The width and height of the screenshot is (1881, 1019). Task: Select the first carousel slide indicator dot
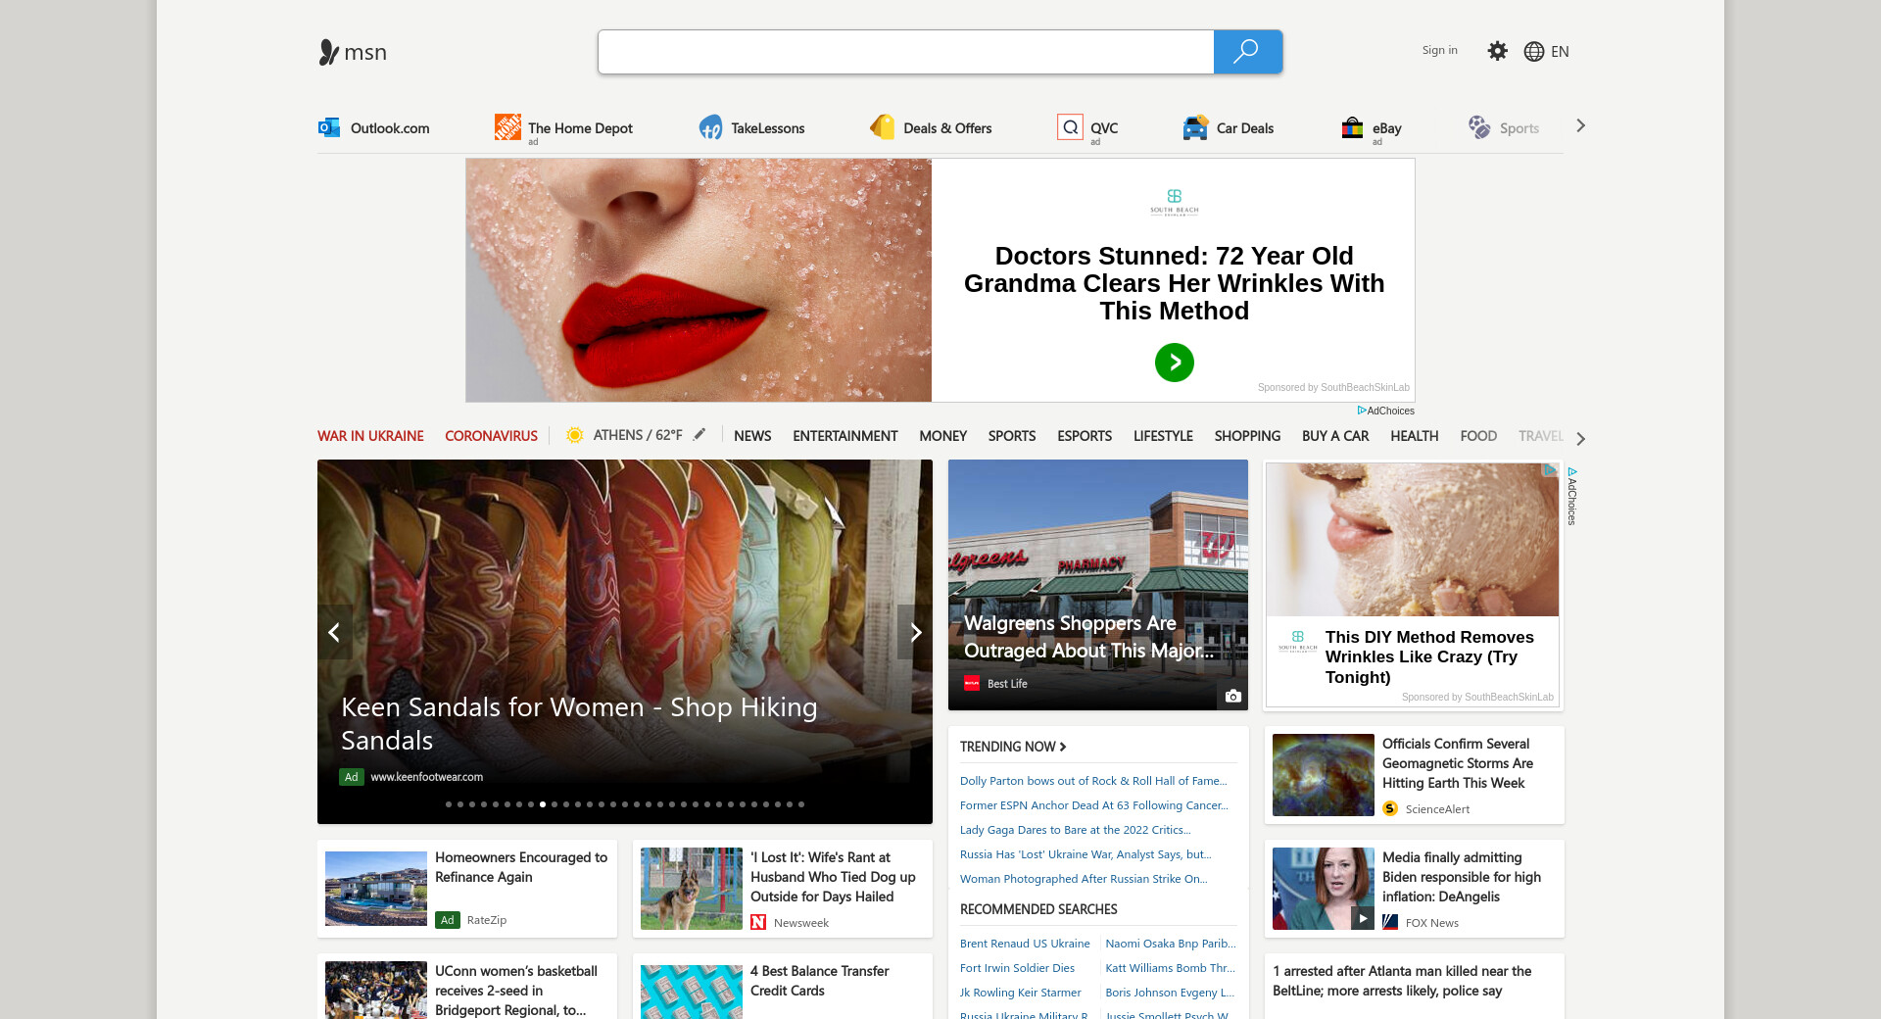pyautogui.click(x=449, y=804)
